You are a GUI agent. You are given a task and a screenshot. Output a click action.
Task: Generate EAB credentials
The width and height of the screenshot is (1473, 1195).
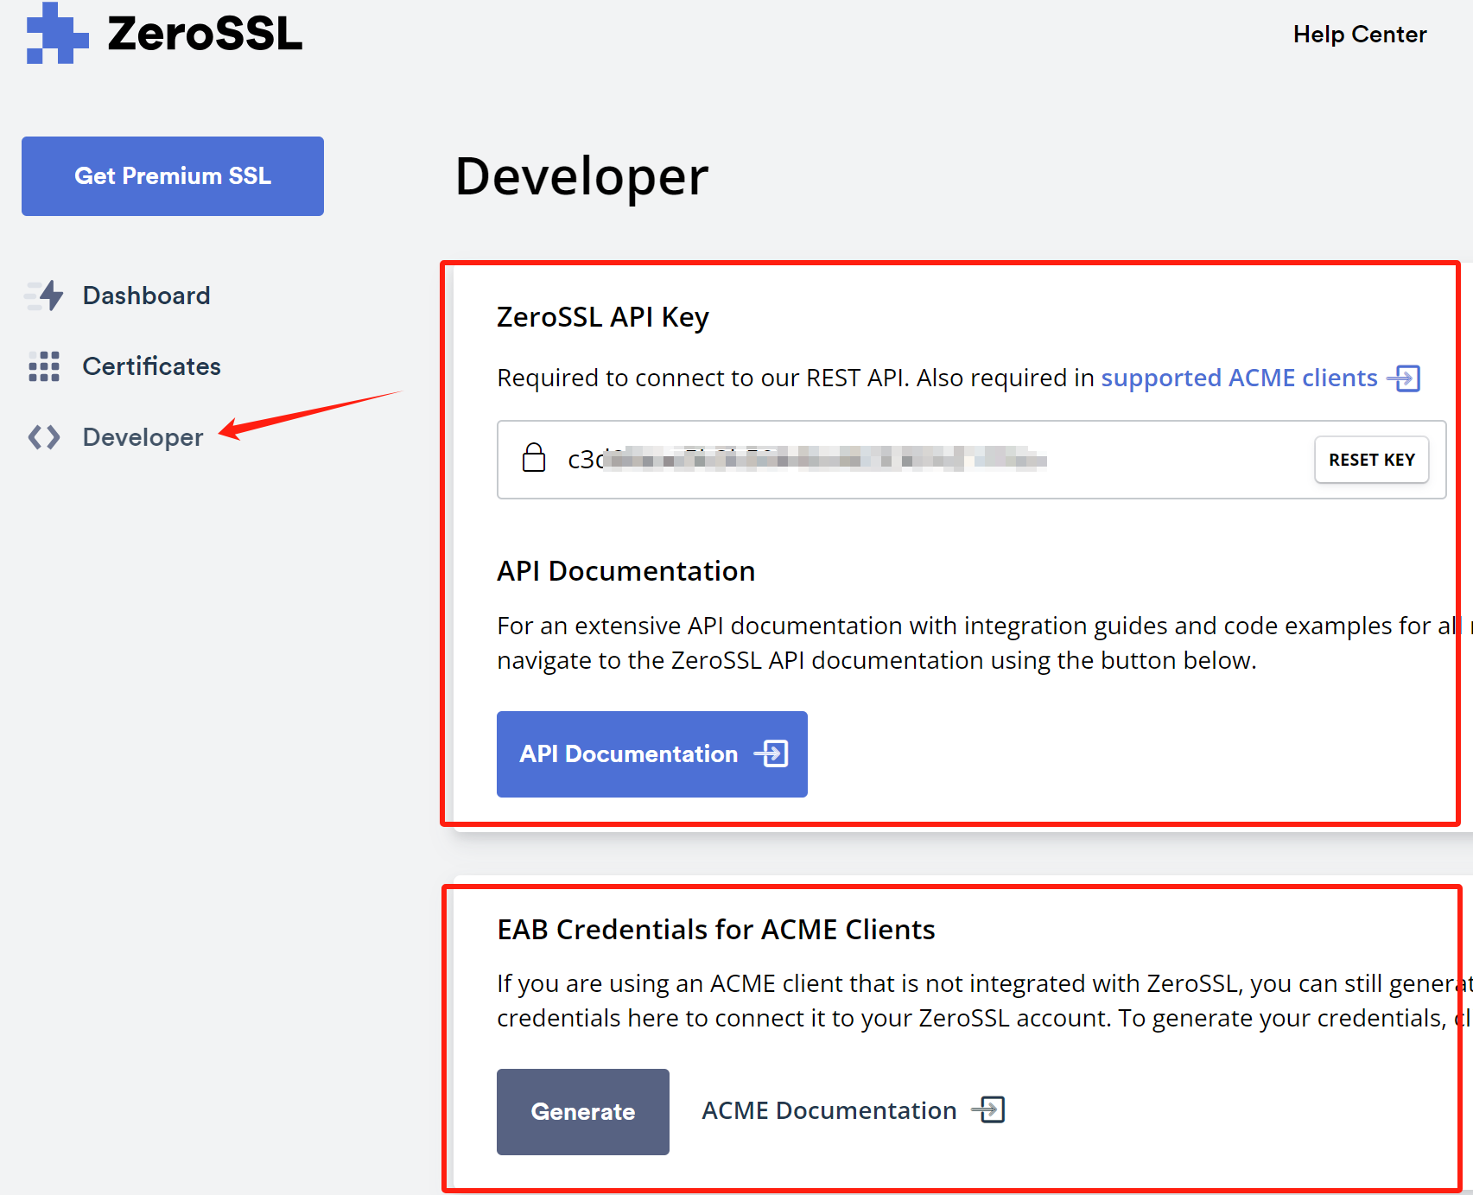[582, 1112]
